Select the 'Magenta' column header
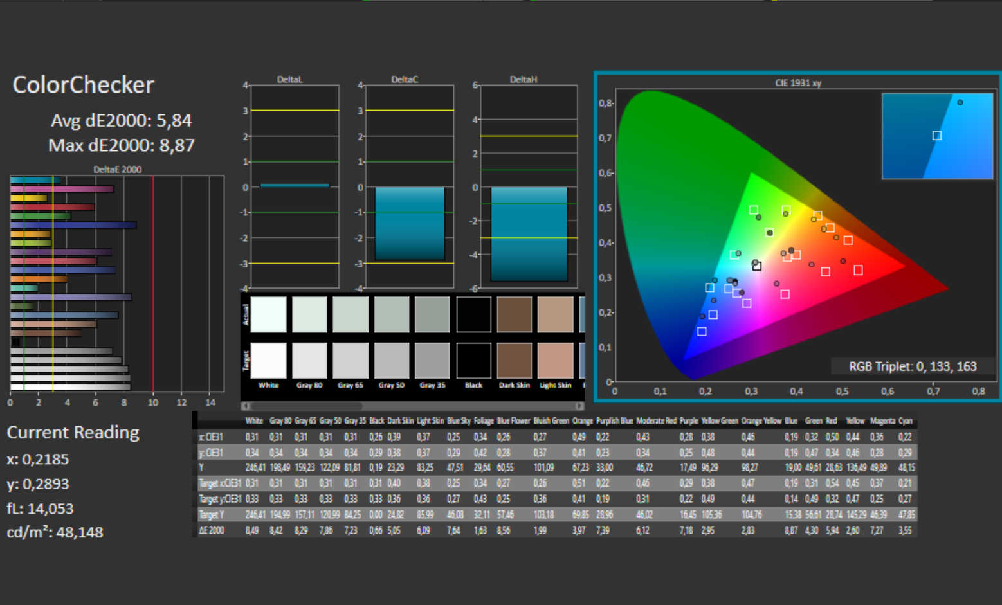Screen dimensions: 1002x605 pos(882,421)
